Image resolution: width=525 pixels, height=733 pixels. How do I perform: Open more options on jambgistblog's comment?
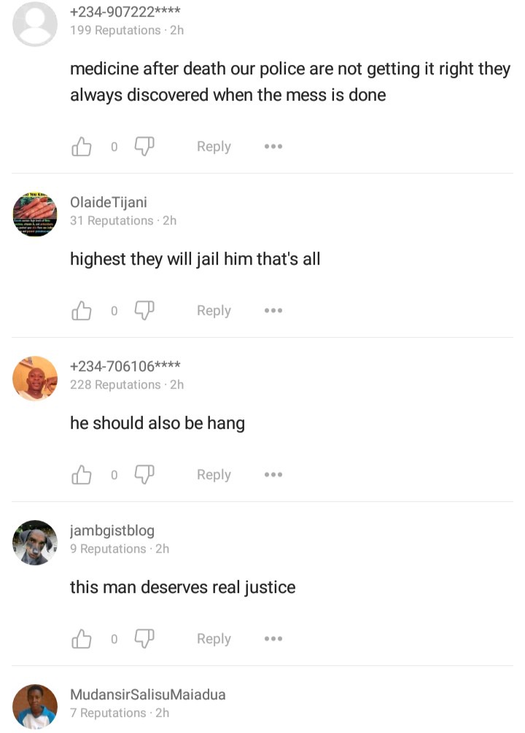tap(273, 639)
